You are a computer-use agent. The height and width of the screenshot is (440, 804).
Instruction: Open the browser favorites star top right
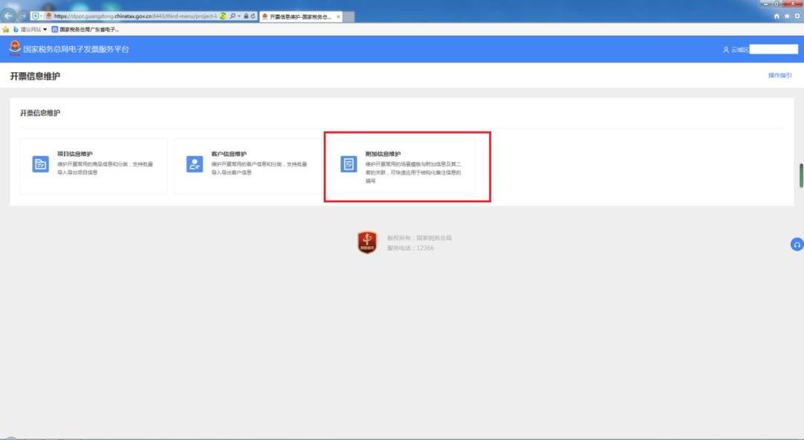(x=787, y=16)
